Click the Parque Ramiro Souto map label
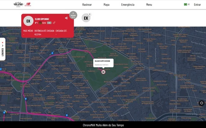Image resolution: width=206 pixels, height=128 pixels. [121, 64]
